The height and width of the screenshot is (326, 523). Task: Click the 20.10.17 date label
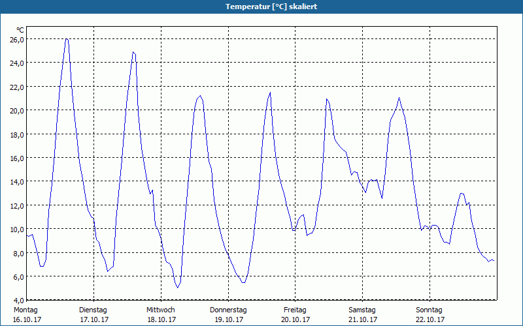click(295, 319)
